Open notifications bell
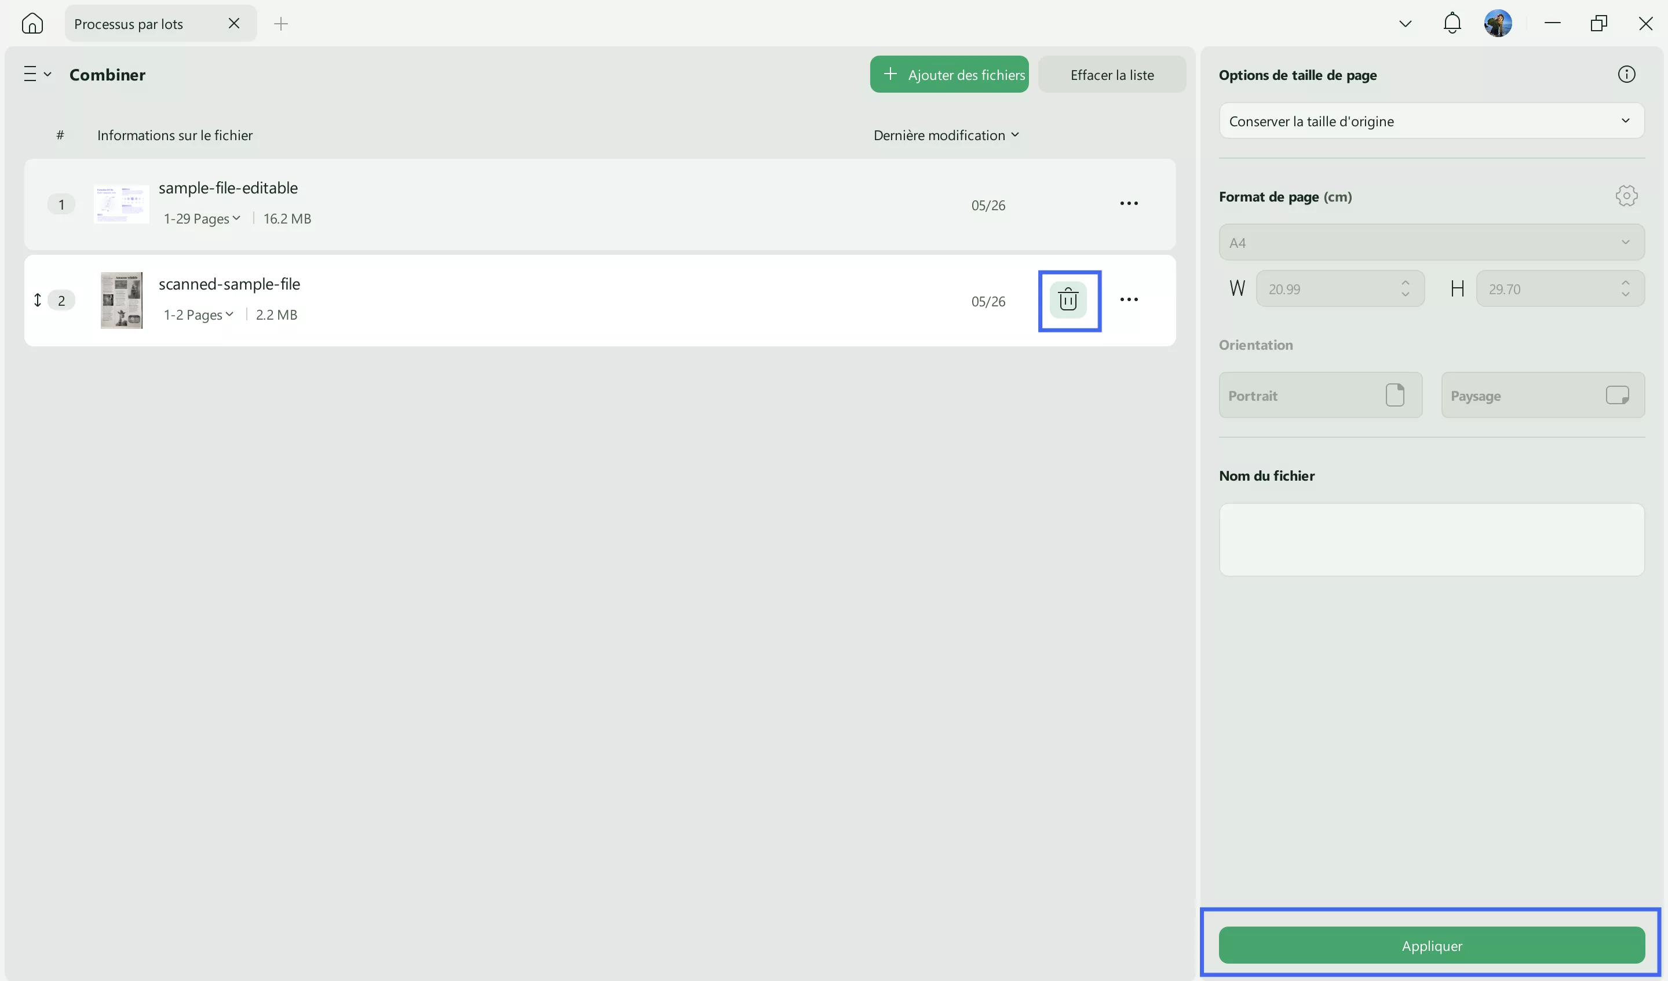The height and width of the screenshot is (981, 1668). (1452, 24)
